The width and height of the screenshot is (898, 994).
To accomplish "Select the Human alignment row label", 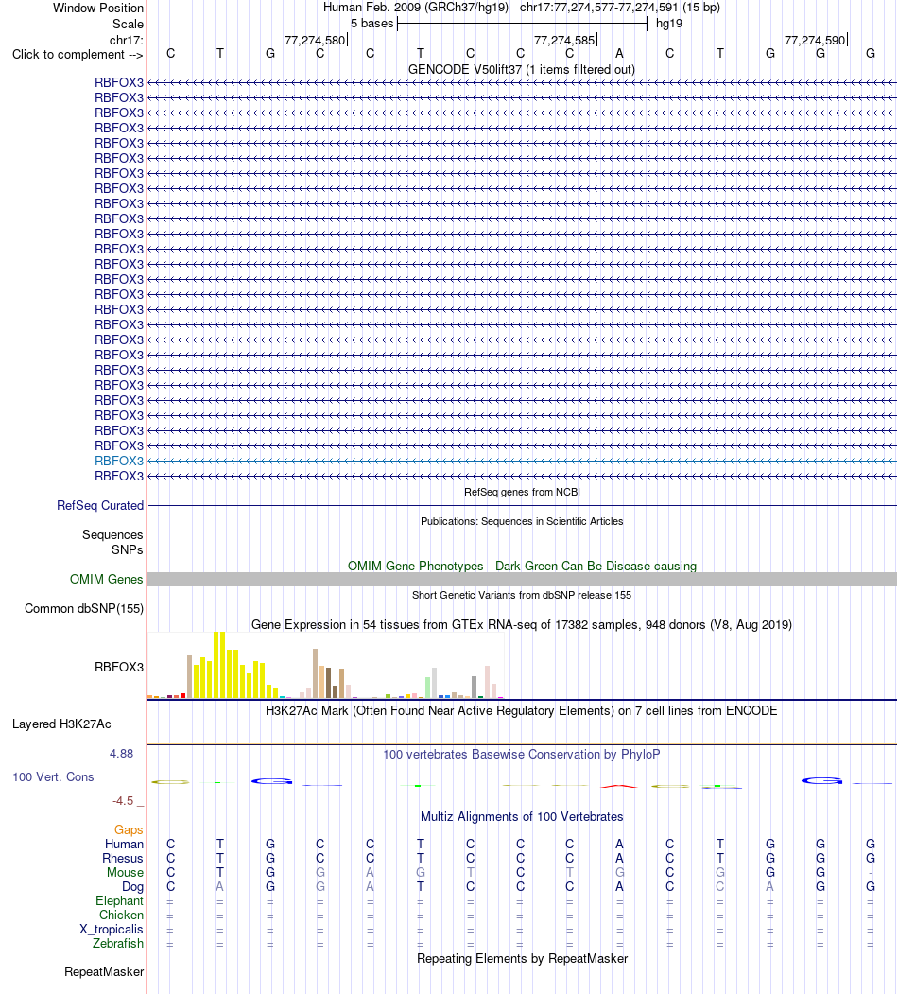I will pos(124,845).
